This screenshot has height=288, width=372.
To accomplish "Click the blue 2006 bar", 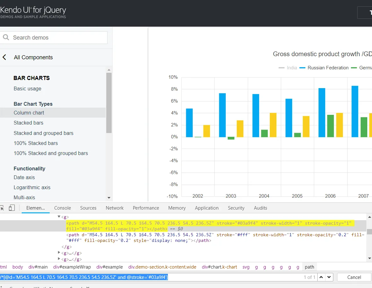I will click(322, 113).
